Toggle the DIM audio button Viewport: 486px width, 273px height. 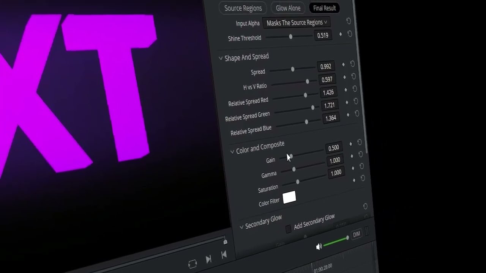pos(356,235)
